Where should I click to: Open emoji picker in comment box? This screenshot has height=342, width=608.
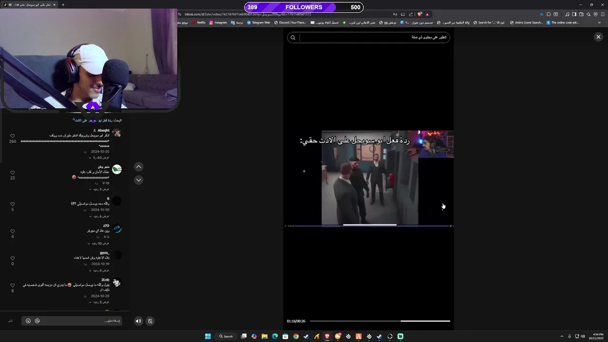pyautogui.click(x=28, y=321)
